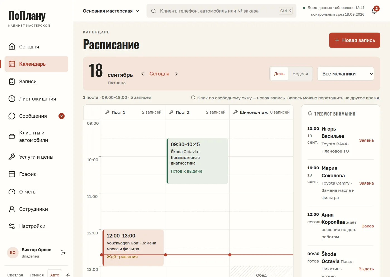Image resolution: width=390 pixels, height=277 pixels.
Task: Open Календарь section in sidebar
Action: coord(36,64)
